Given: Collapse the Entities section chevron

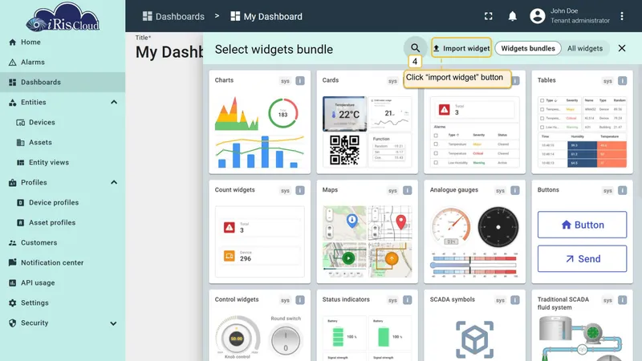Looking at the screenshot, I should click(114, 103).
